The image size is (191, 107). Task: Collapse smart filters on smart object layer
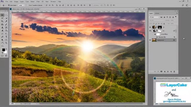[176, 31]
